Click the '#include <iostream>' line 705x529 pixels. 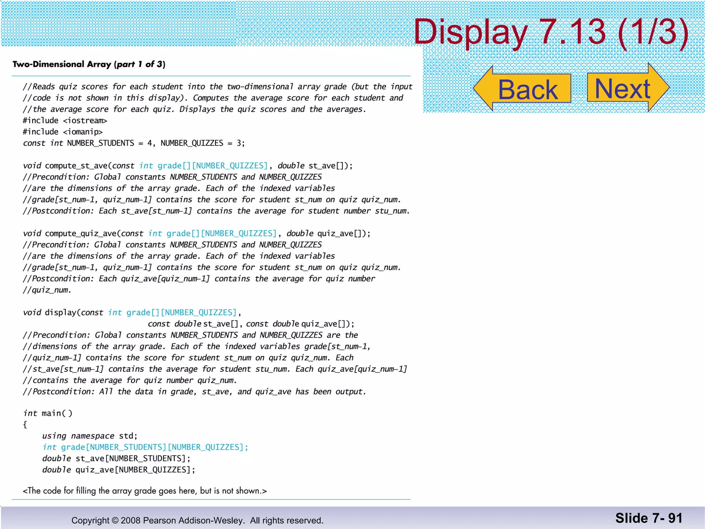[x=65, y=121]
